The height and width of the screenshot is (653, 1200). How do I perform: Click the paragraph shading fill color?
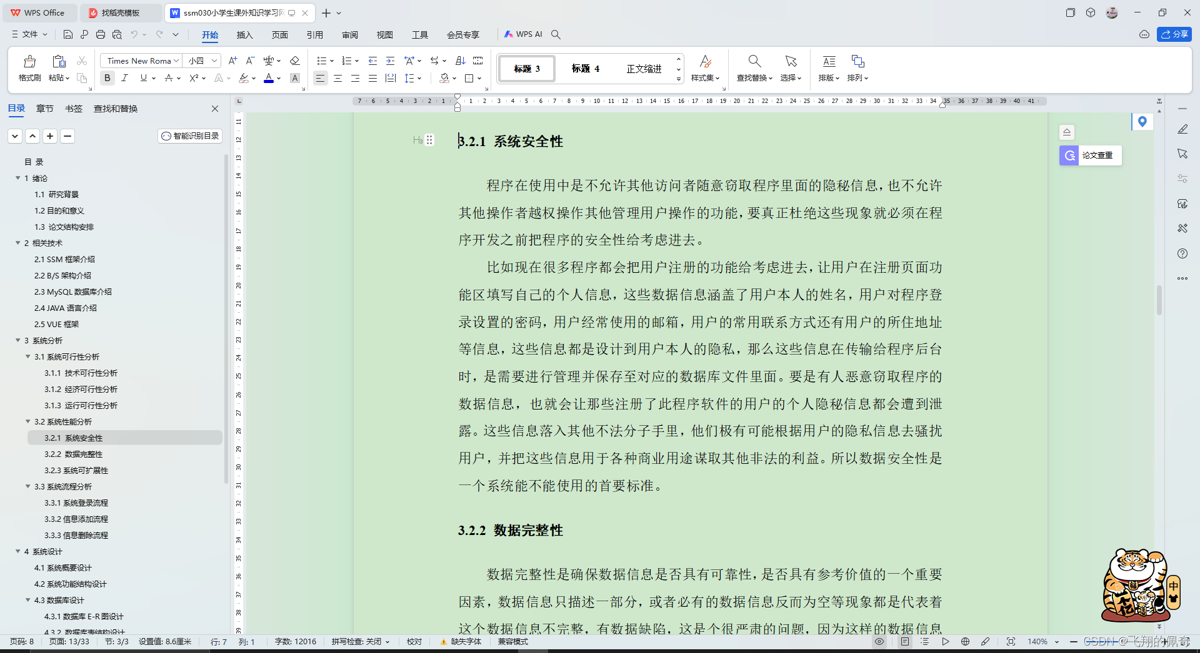coord(444,78)
